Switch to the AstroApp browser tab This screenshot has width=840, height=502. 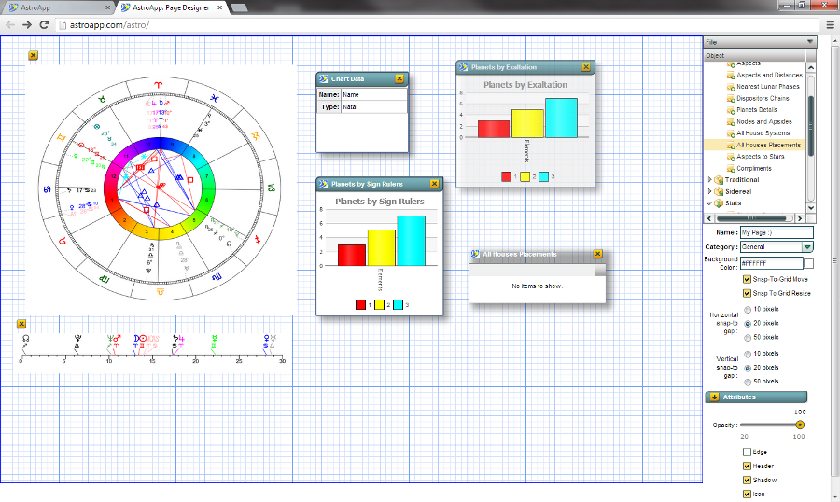tap(56, 7)
